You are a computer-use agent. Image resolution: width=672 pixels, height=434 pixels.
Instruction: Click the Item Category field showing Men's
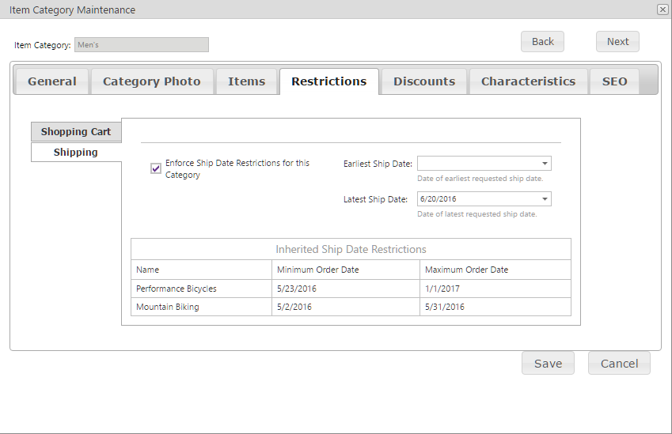coord(142,45)
